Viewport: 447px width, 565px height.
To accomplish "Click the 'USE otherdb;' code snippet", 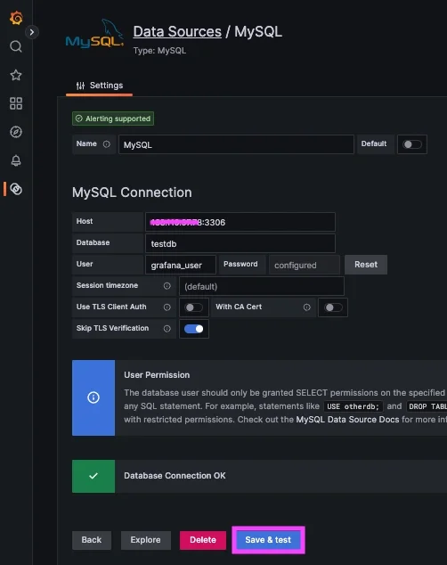I will [353, 406].
